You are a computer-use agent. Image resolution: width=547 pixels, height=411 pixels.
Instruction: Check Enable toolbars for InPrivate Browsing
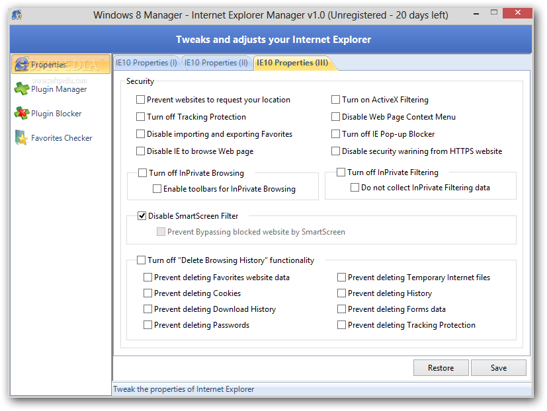pos(157,188)
